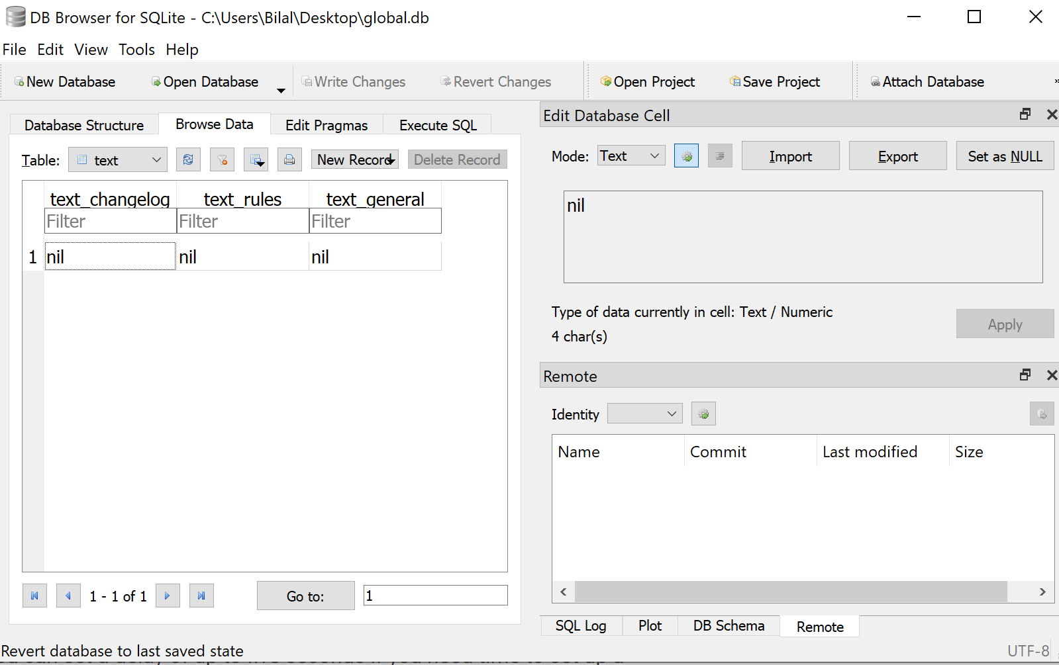Screen dimensions: 1059x665
Task: Clear all filters icon
Action: (x=223, y=159)
